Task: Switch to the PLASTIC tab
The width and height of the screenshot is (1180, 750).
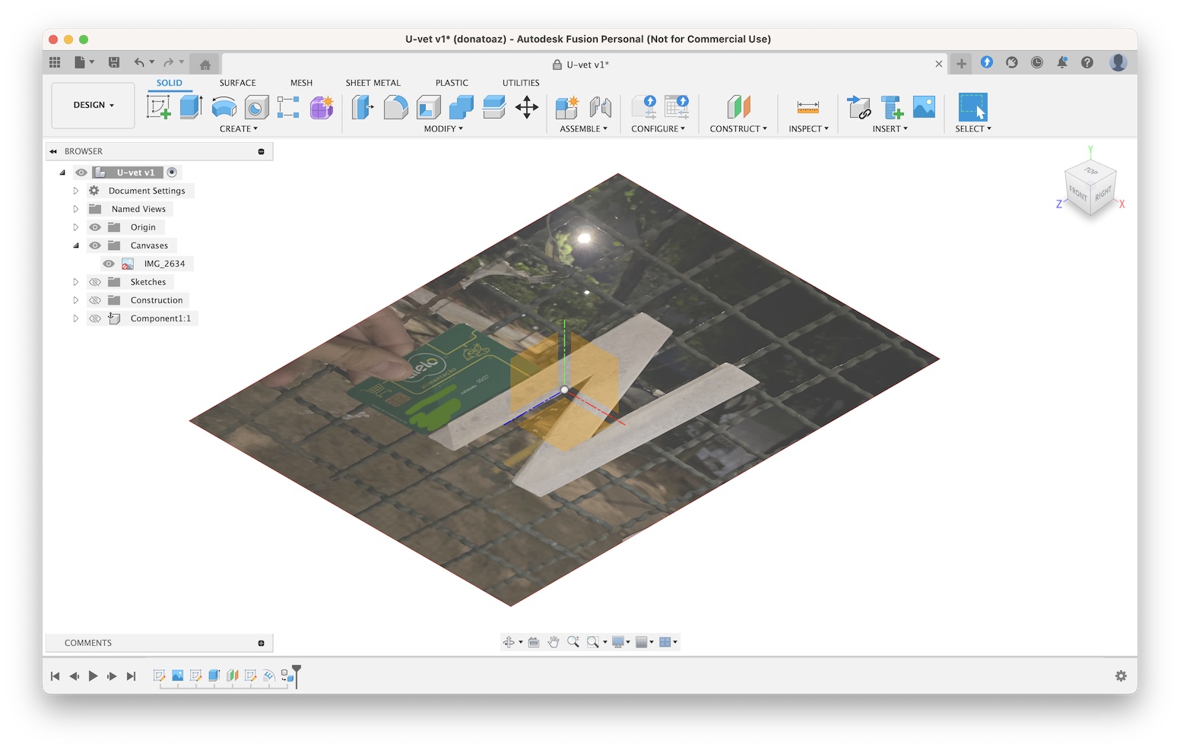Action: click(452, 83)
